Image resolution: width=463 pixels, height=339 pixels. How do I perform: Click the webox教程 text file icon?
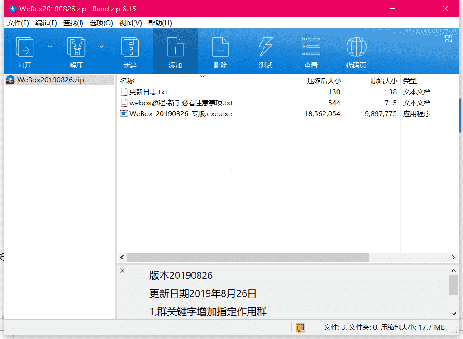(x=124, y=103)
